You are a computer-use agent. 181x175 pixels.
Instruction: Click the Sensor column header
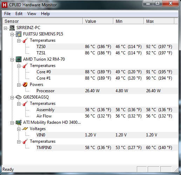tap(42, 21)
